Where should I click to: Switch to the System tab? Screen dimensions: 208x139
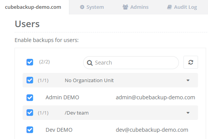pyautogui.click(x=92, y=7)
